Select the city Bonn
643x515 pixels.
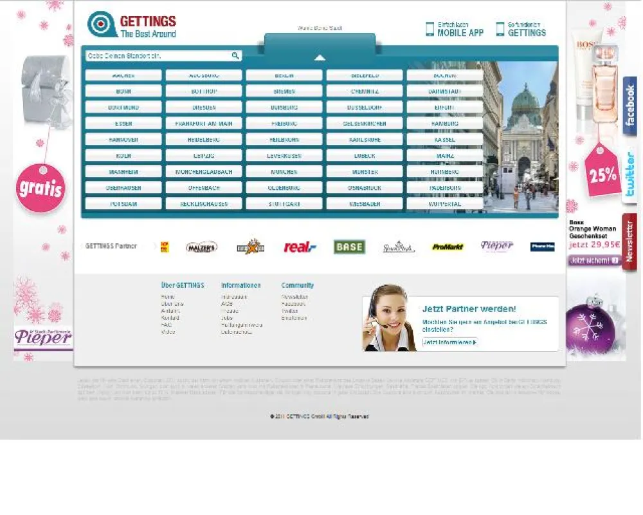(123, 91)
